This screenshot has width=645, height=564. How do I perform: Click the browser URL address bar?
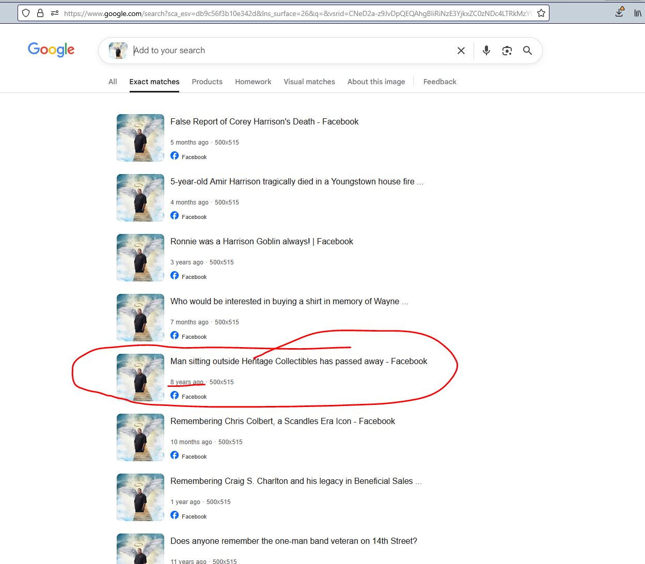pos(297,13)
